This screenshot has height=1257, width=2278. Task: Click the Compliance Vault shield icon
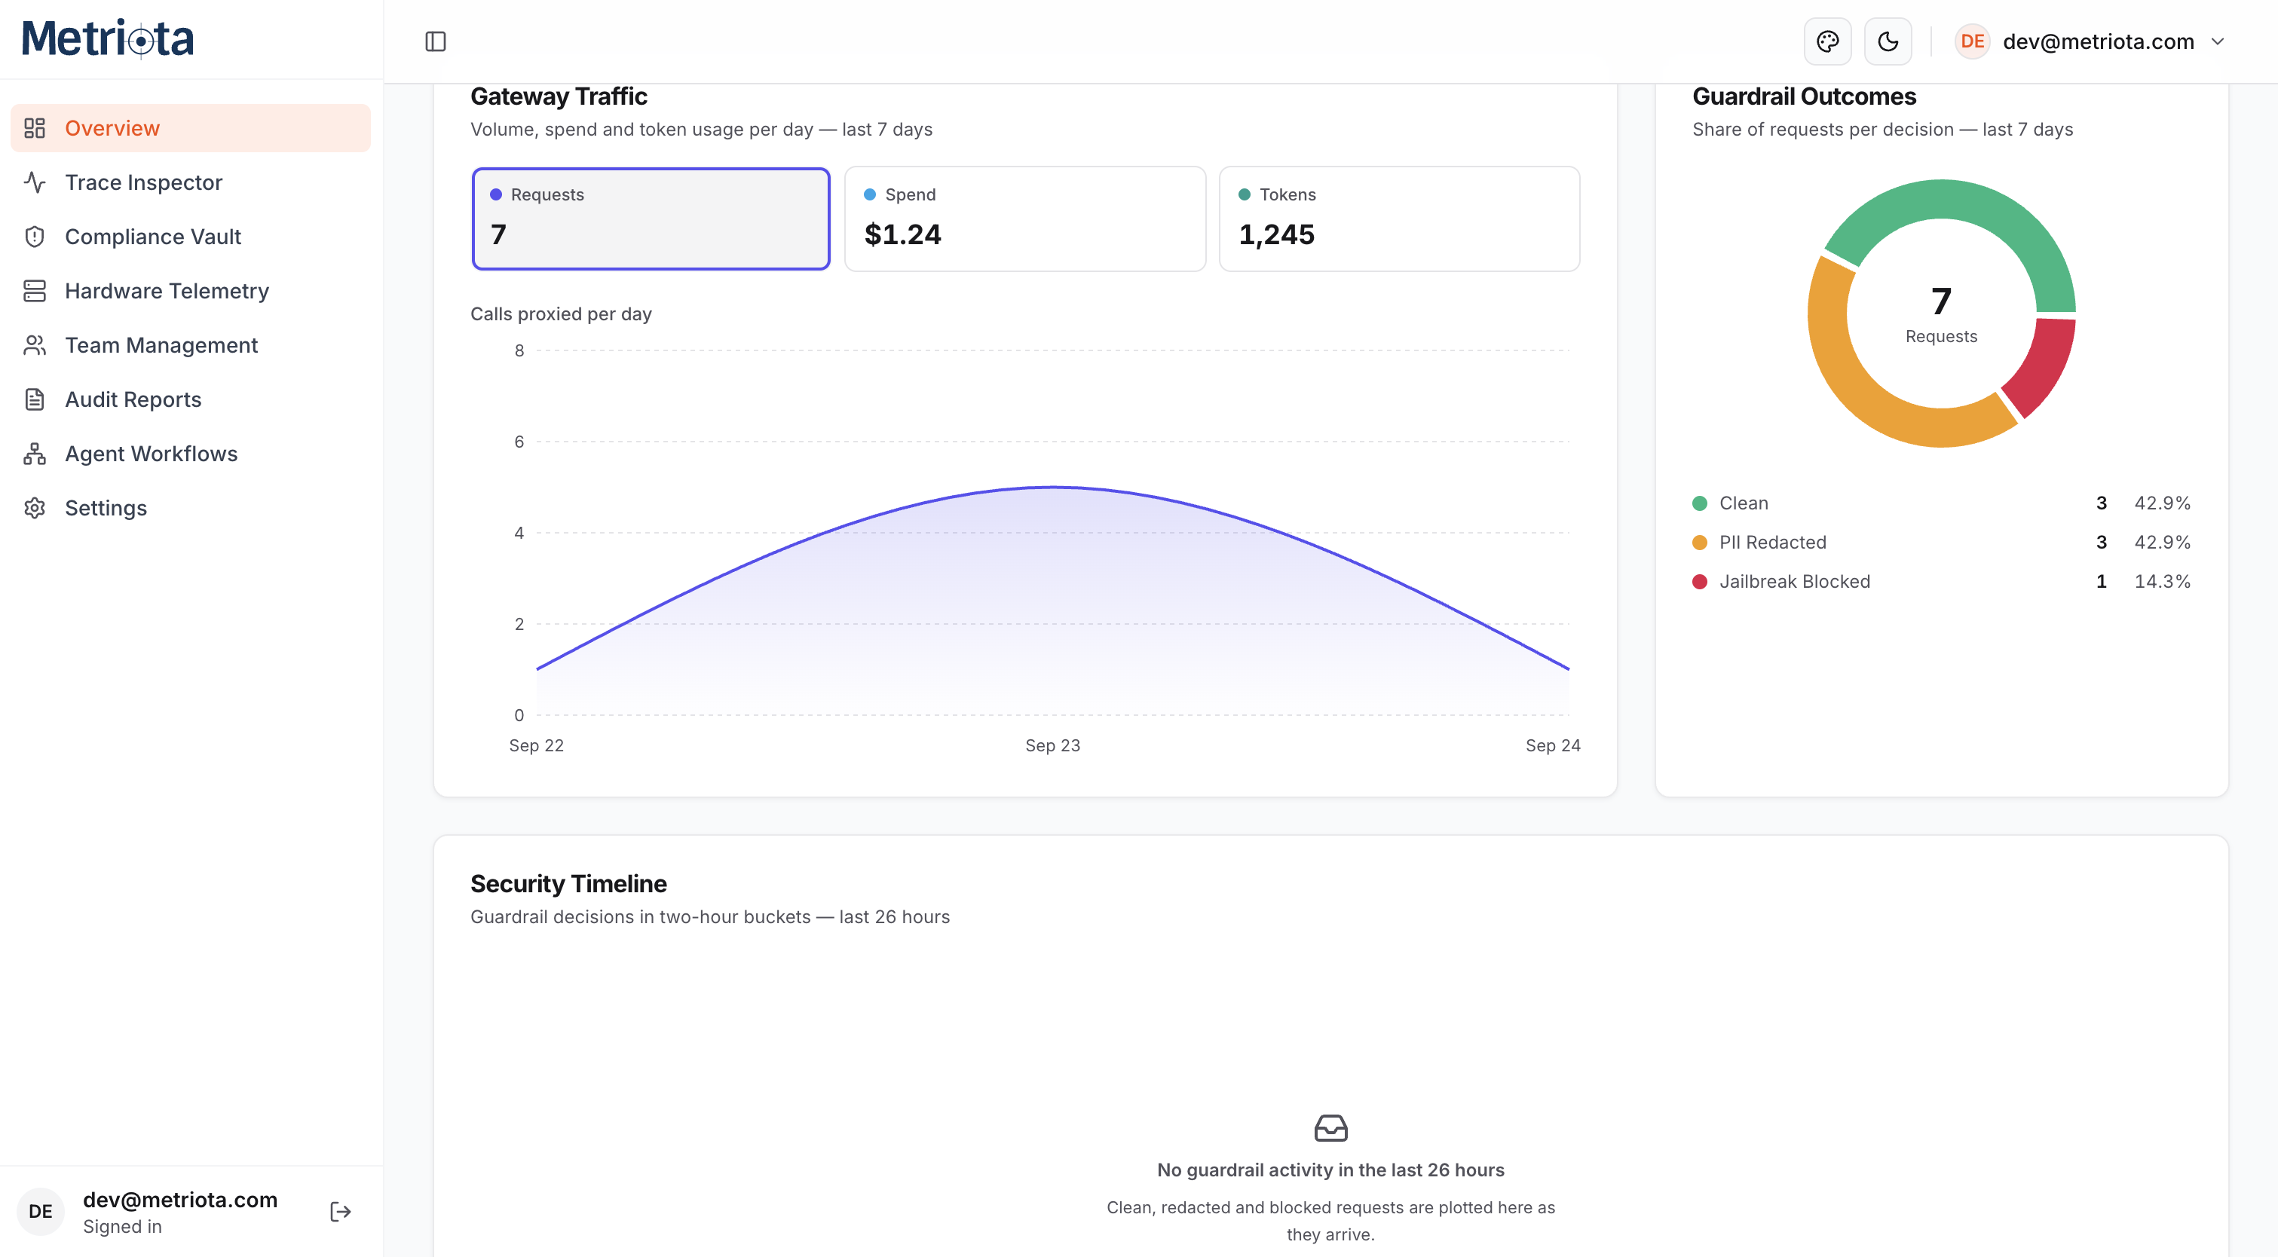[x=35, y=237]
